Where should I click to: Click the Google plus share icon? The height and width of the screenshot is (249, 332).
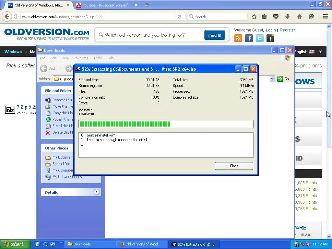270,38
